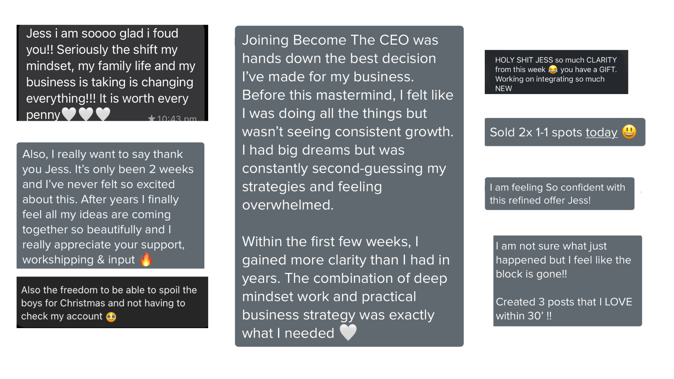Viewport: 674px width, 379px height.
Task: Click the white heart after 'what I needed'
Action: (x=348, y=332)
